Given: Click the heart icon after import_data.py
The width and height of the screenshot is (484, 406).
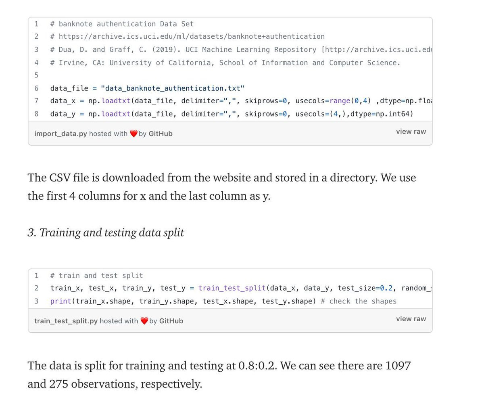Looking at the screenshot, I should [134, 134].
